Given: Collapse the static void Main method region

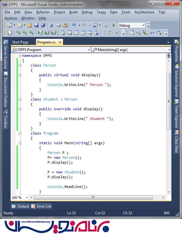Looking at the screenshot, I should 20,143.
